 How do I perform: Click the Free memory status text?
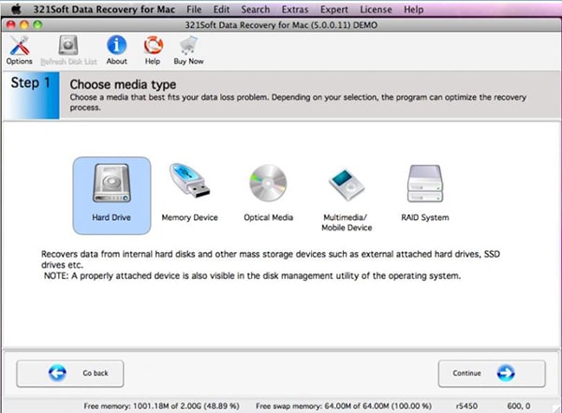(x=162, y=406)
